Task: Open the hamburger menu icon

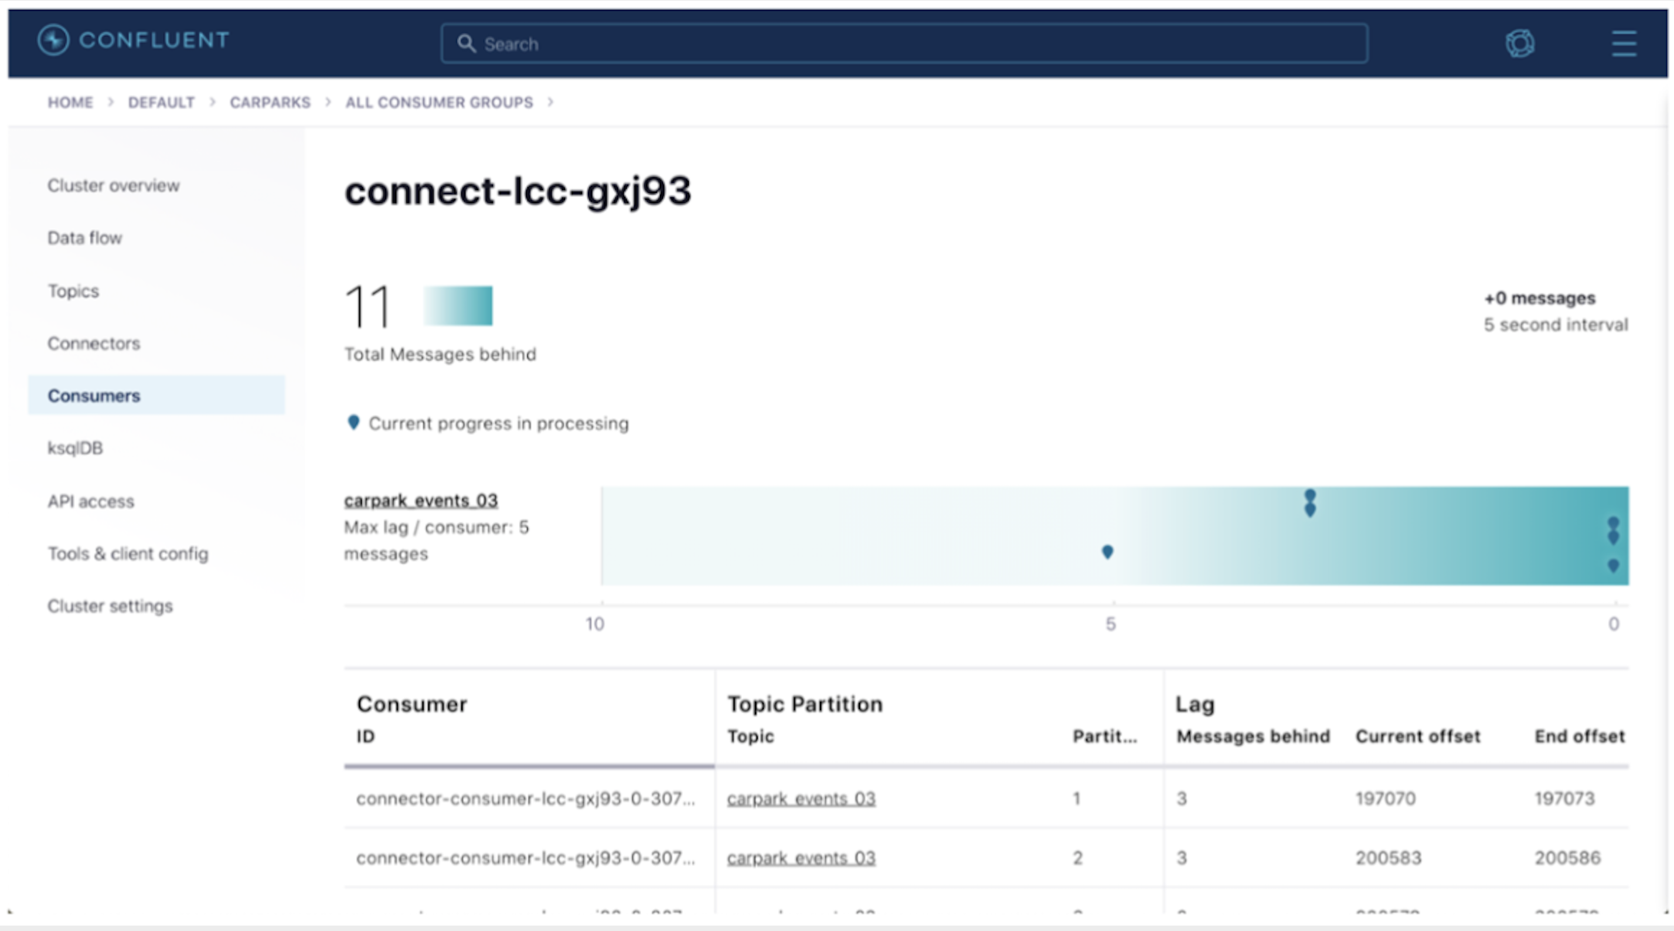Action: (1624, 43)
